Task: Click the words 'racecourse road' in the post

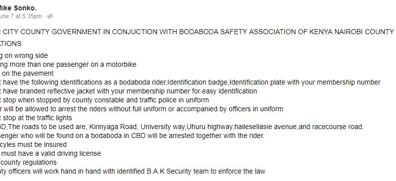Action: point(337,127)
